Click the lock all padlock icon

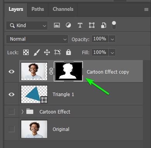click(x=69, y=52)
